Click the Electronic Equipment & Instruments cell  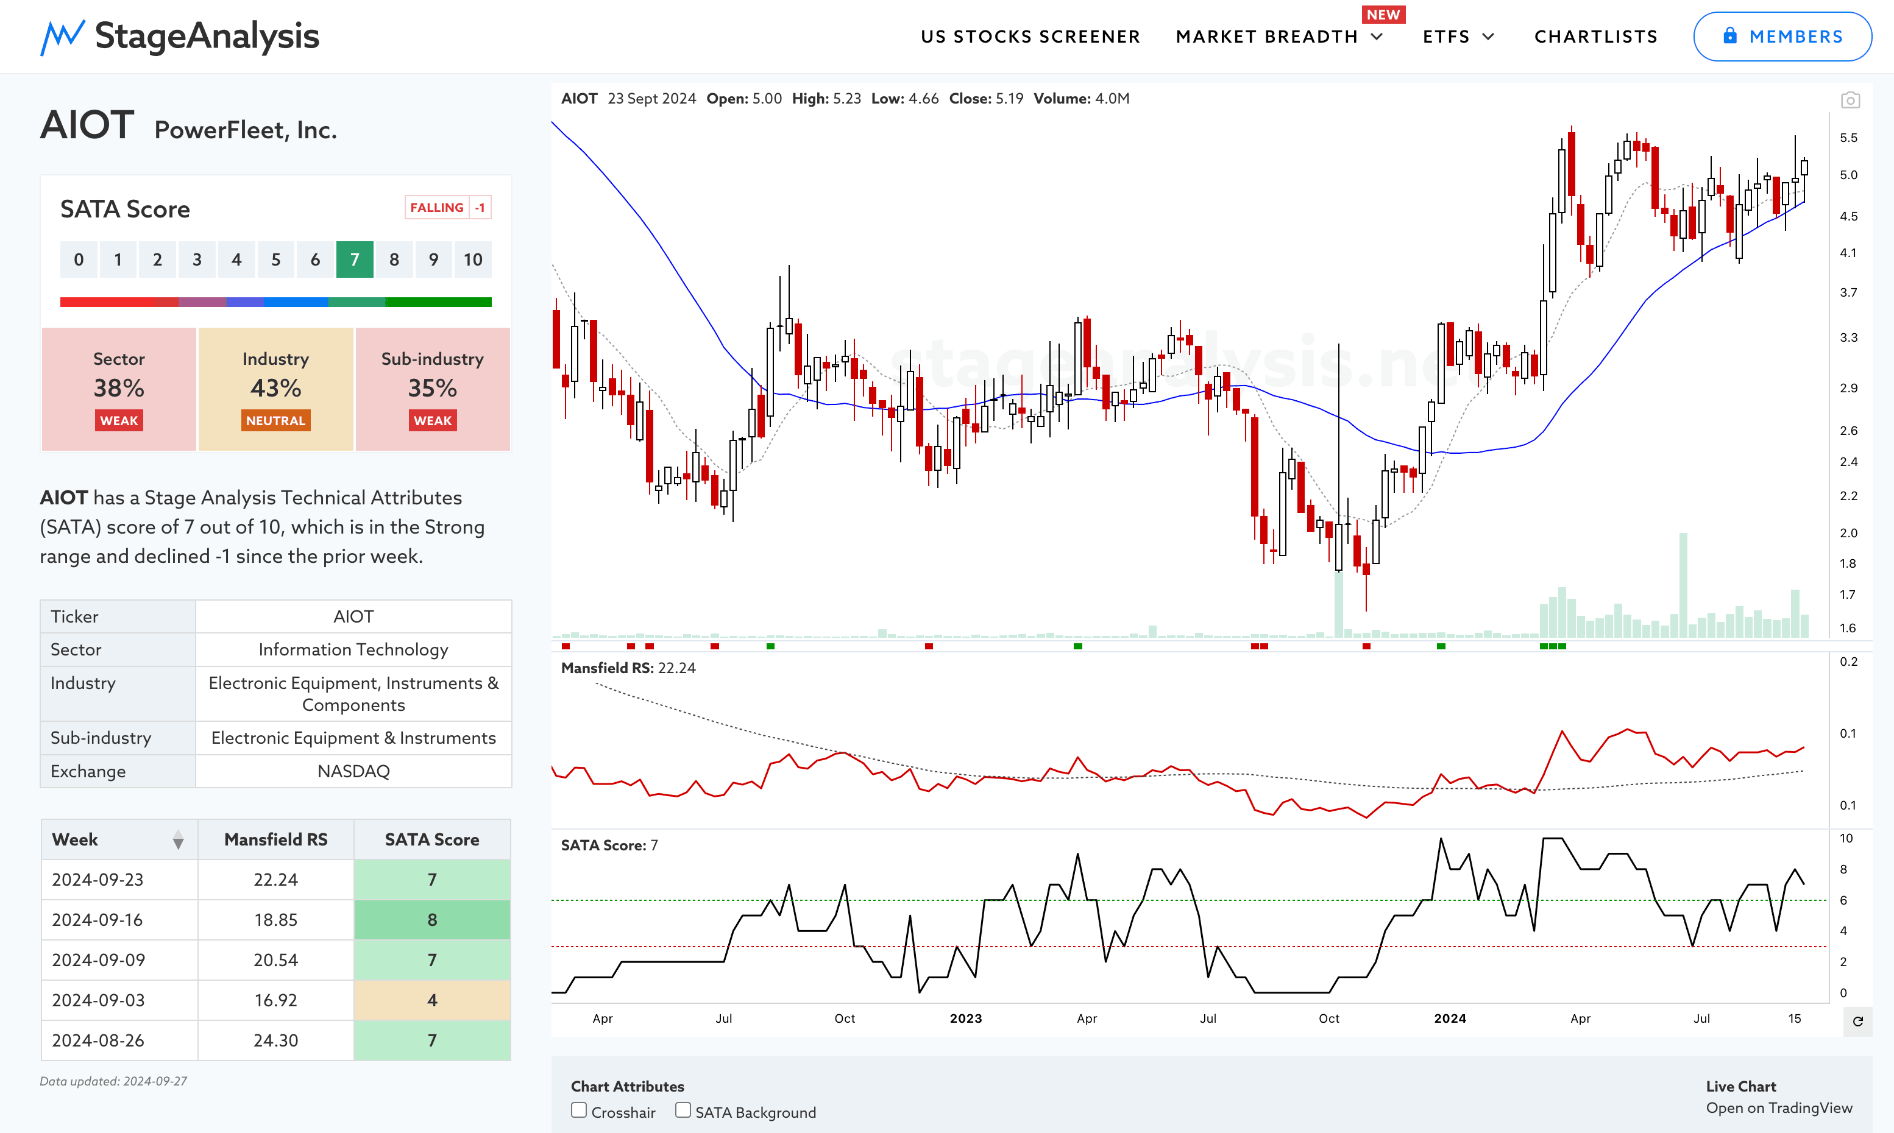click(353, 738)
